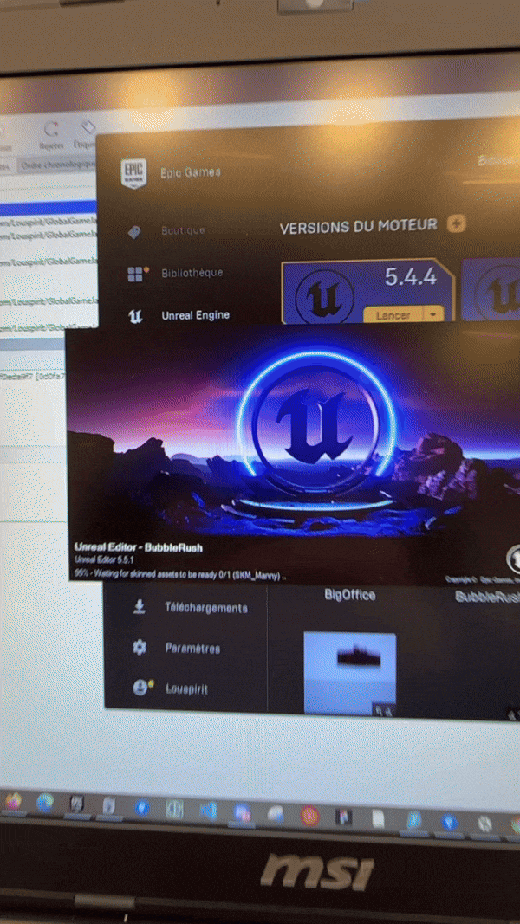
Task: Open the Téléchargements download arrow icon
Action: [x=140, y=606]
